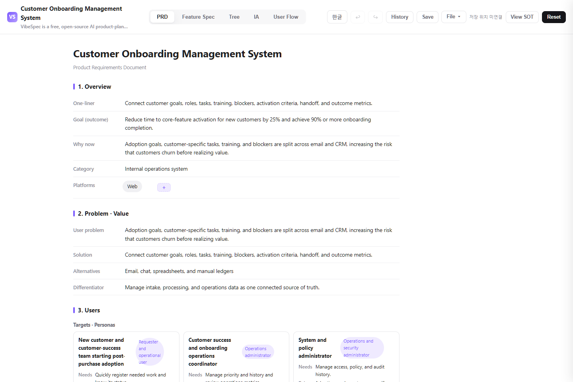Click the Operations administrator badge
Viewport: 573px width, 382px height.
point(258,352)
